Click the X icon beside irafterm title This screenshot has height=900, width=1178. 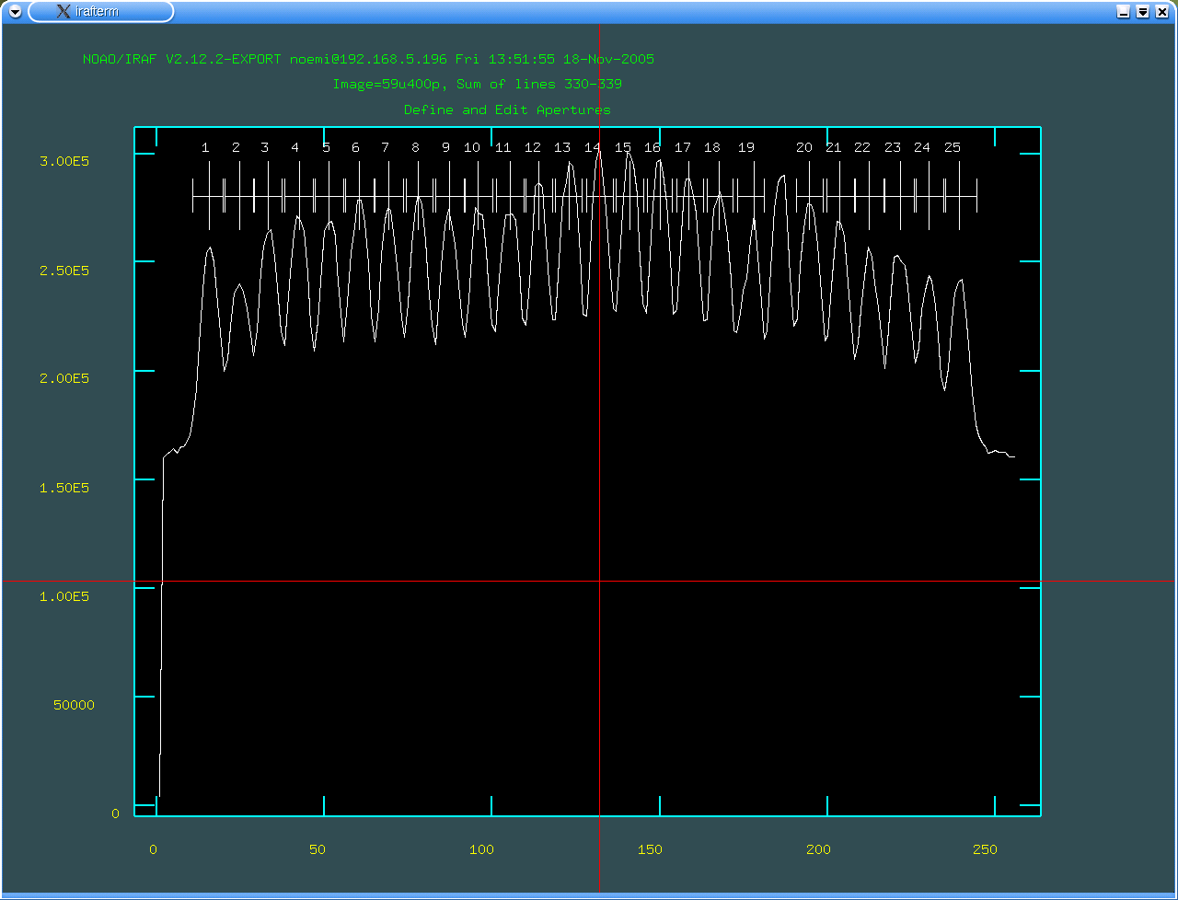click(64, 11)
